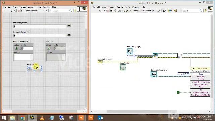Open Help menu in Block Diagram window
Viewport: 215px width, 121px height.
(143, 7)
